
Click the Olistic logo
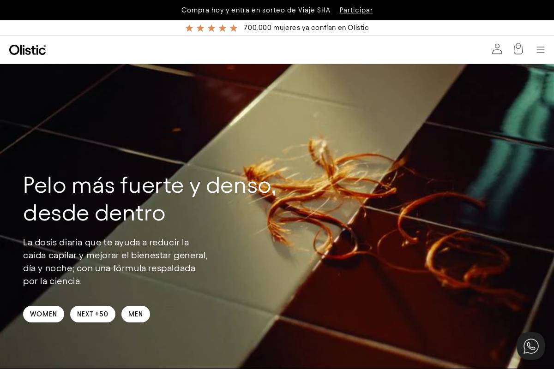(x=27, y=50)
